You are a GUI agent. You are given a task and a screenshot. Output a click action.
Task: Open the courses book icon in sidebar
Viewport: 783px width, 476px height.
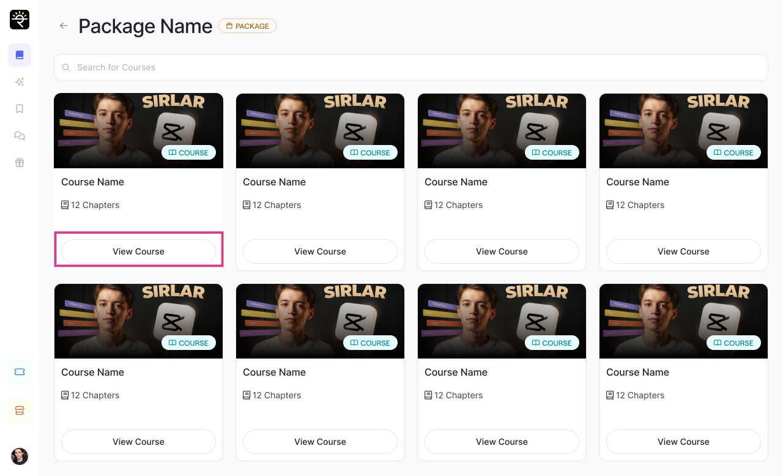(20, 55)
